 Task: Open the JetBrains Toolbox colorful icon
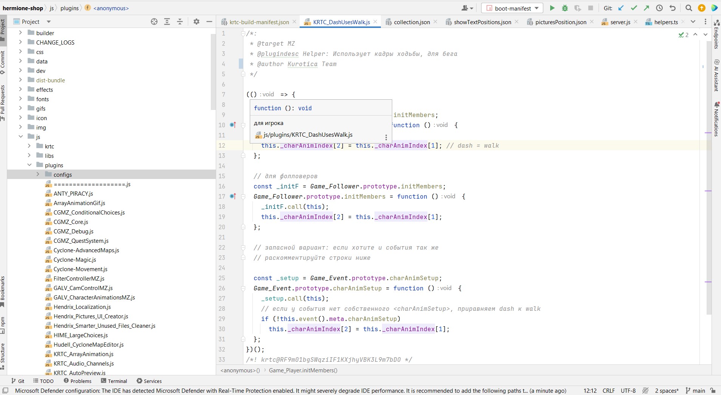(x=714, y=8)
